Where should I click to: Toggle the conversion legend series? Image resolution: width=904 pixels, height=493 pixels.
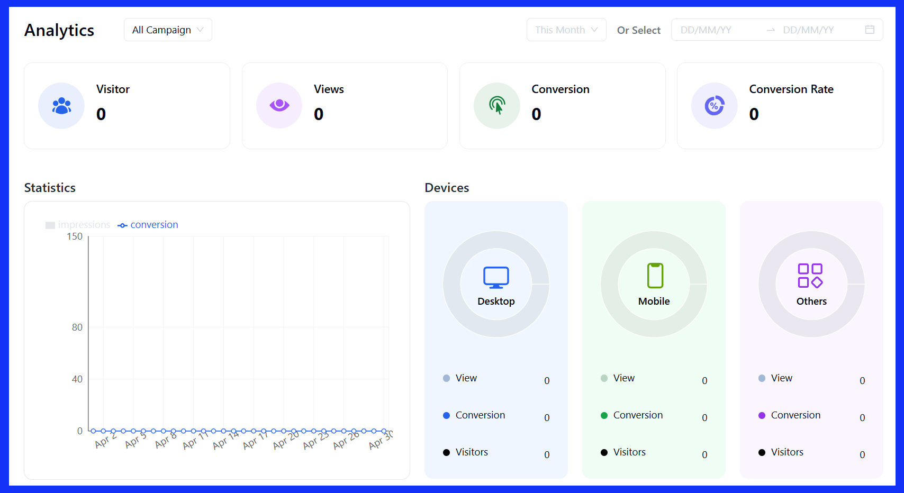click(148, 225)
